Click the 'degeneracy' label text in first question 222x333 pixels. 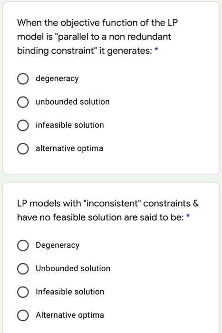click(57, 78)
